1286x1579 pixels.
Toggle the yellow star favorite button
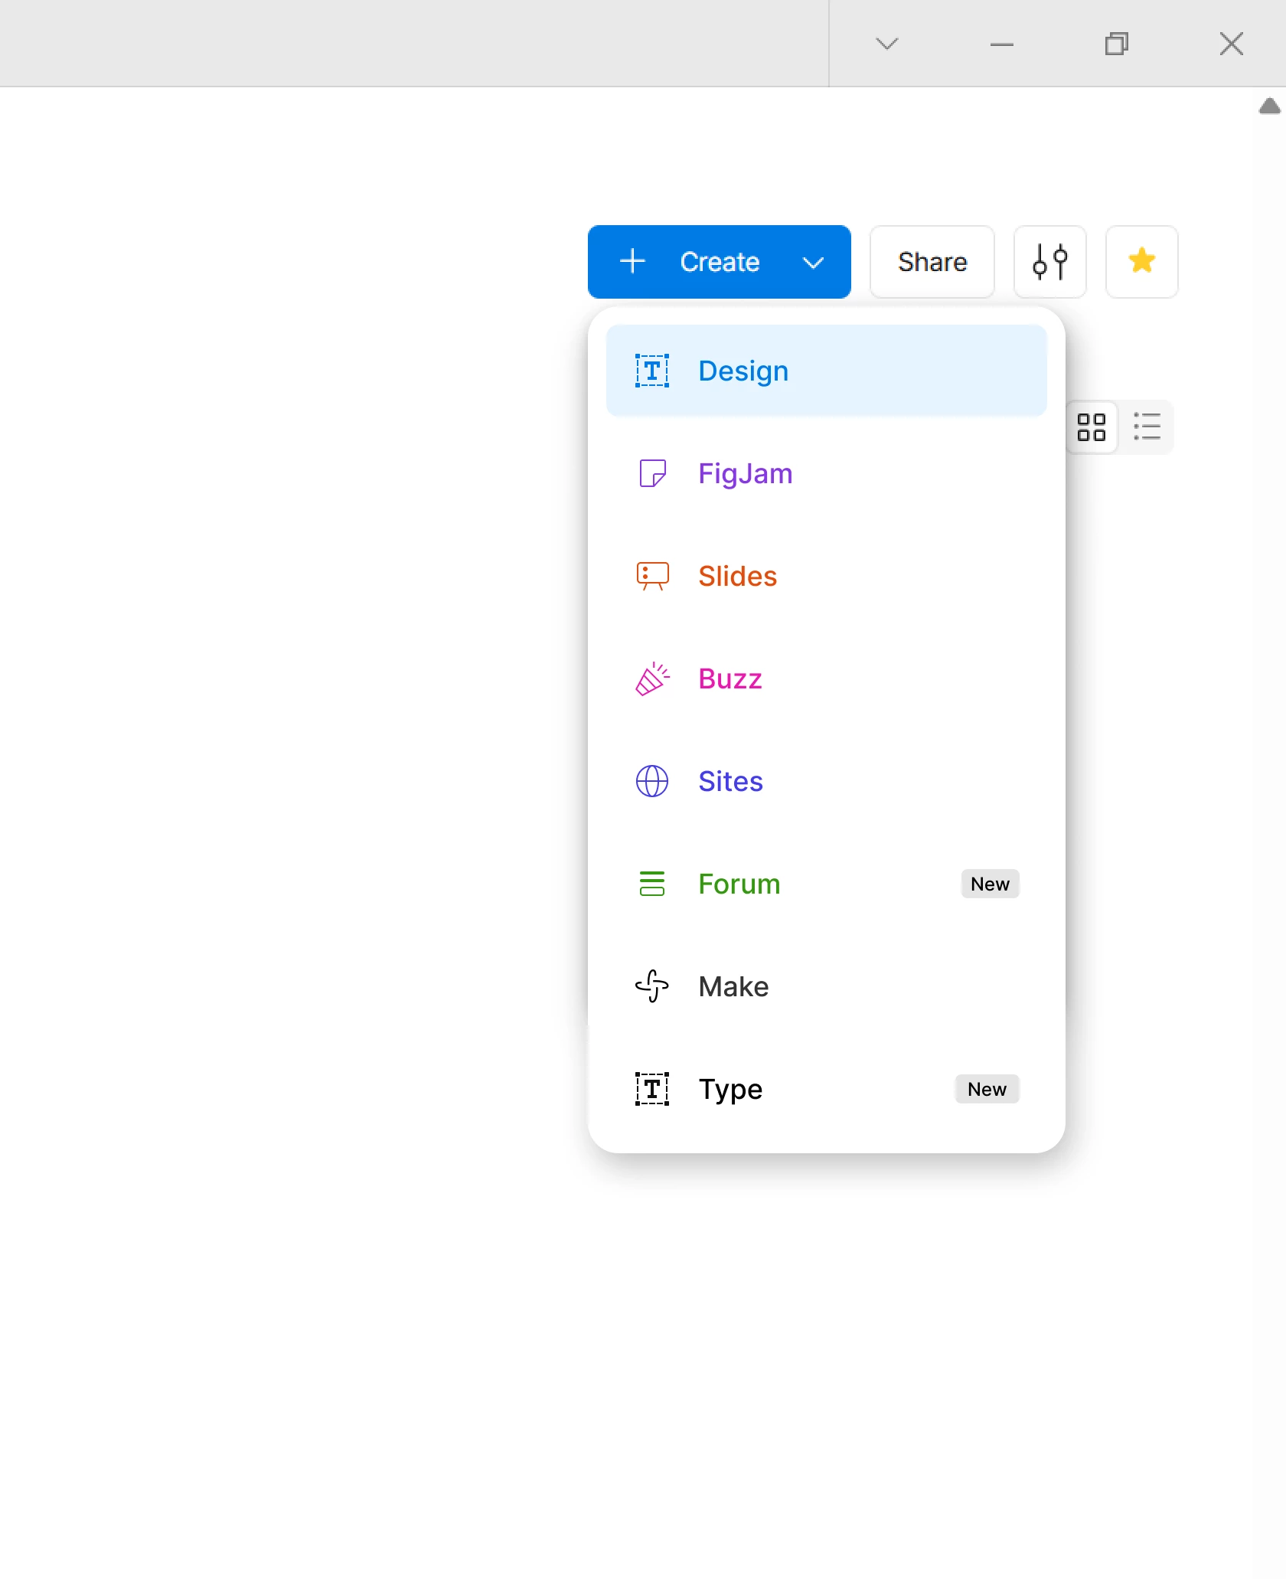pyautogui.click(x=1142, y=262)
